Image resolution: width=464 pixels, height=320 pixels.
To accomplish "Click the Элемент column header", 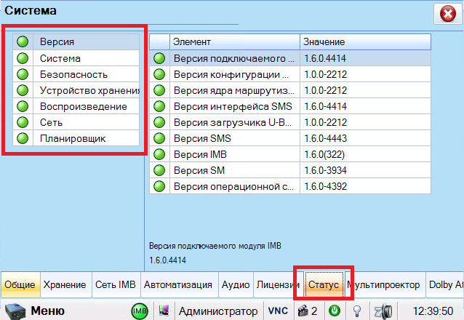I will (x=233, y=42).
